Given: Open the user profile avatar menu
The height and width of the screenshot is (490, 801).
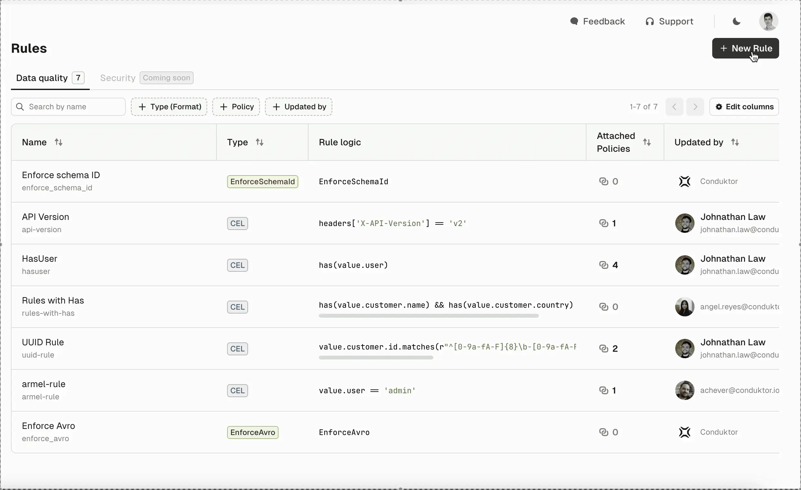Looking at the screenshot, I should tap(768, 22).
